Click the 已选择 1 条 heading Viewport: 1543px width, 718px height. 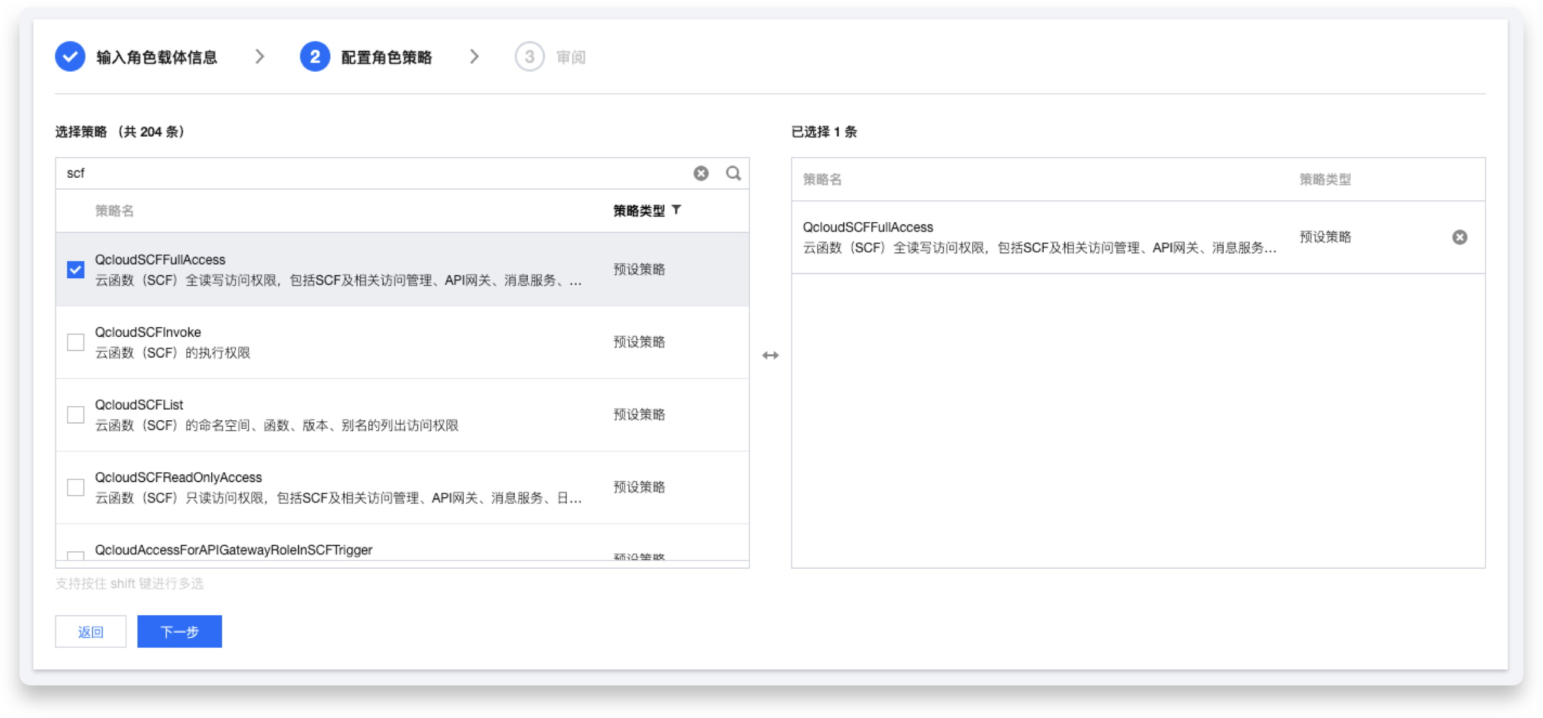tap(824, 132)
